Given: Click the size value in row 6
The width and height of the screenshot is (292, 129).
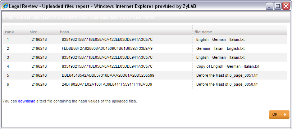Looking at the screenshot, I should 39,85.
